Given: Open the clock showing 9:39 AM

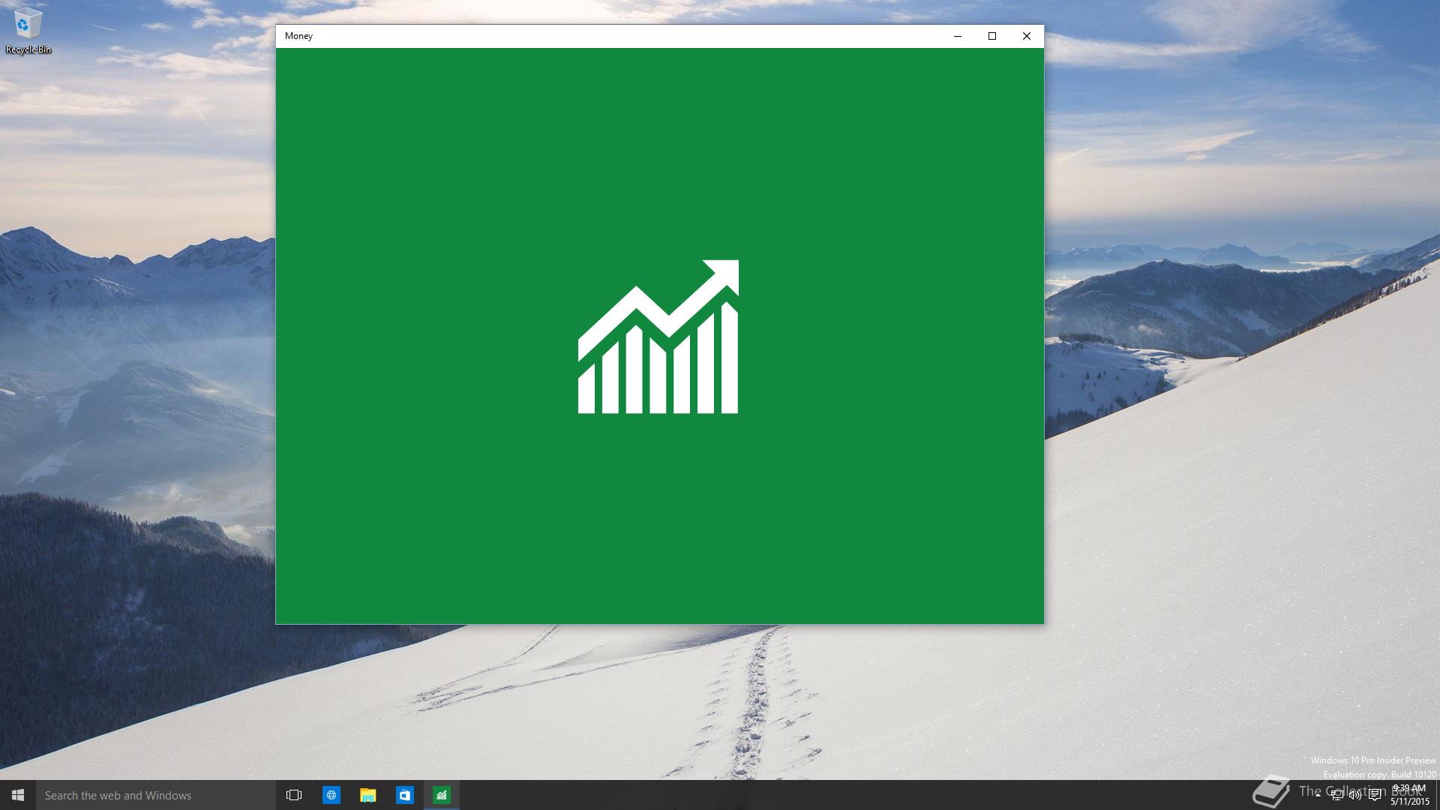Looking at the screenshot, I should pos(1410,795).
